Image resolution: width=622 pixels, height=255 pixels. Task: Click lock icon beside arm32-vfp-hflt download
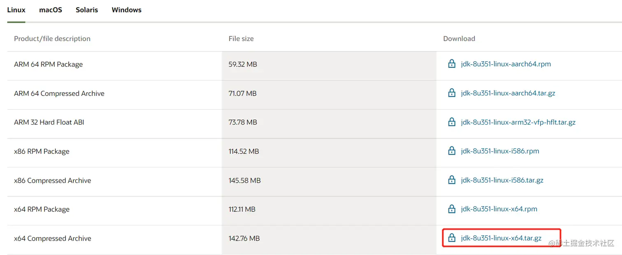coord(452,122)
